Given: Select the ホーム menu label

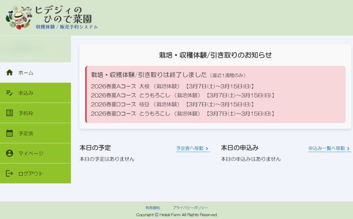Looking at the screenshot, I should (26, 73).
